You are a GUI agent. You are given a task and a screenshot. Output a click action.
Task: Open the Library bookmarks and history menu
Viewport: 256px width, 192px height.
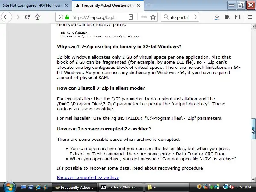click(x=227, y=17)
